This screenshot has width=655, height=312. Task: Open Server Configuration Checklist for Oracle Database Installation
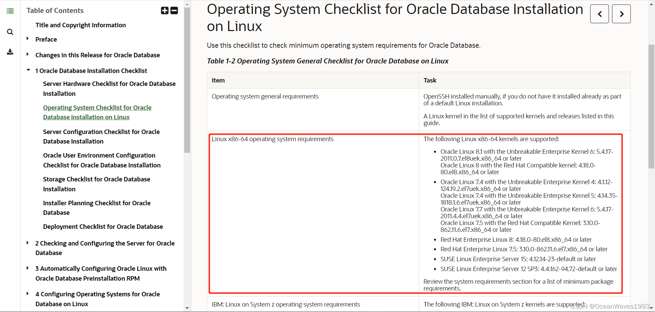101,136
